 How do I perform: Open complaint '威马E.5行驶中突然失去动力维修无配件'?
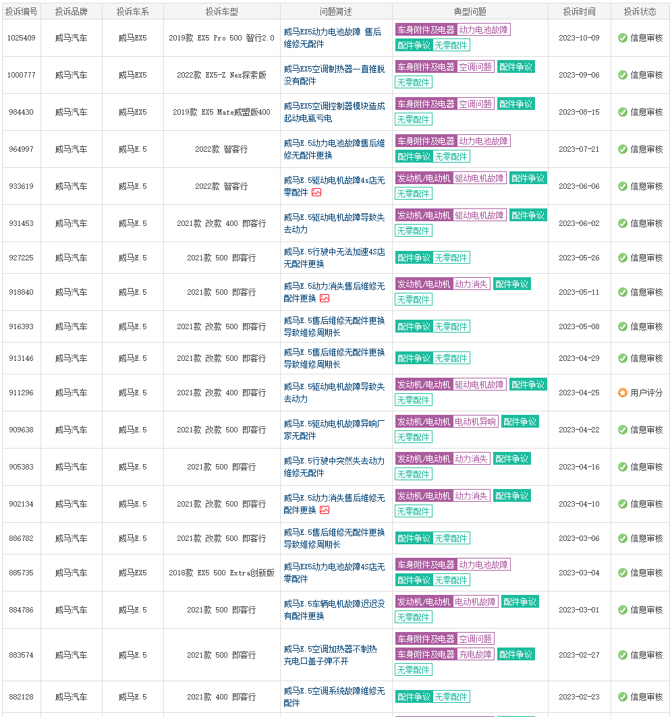pyautogui.click(x=334, y=467)
